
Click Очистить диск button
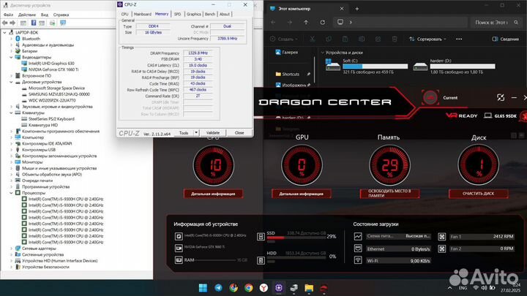[478, 194]
